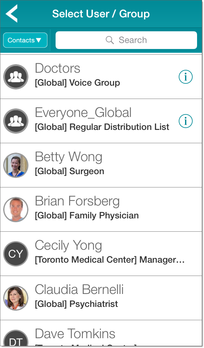Image resolution: width=204 pixels, height=348 pixels.
Task: Tap the Doctors group avatar icon
Action: [x=16, y=77]
